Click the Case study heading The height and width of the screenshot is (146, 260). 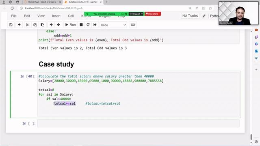(56, 64)
